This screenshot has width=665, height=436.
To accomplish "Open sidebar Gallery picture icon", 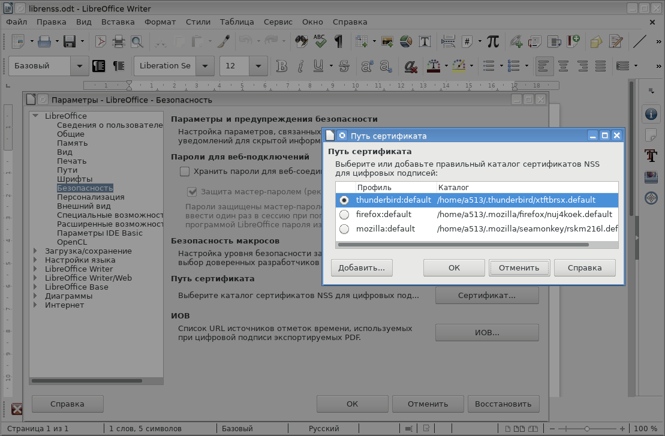I will [x=651, y=176].
